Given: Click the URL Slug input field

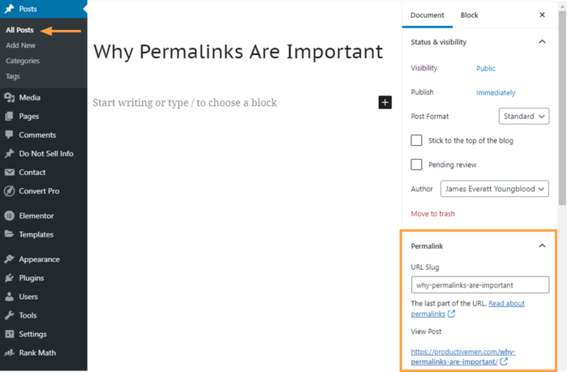Looking at the screenshot, I should tap(479, 284).
